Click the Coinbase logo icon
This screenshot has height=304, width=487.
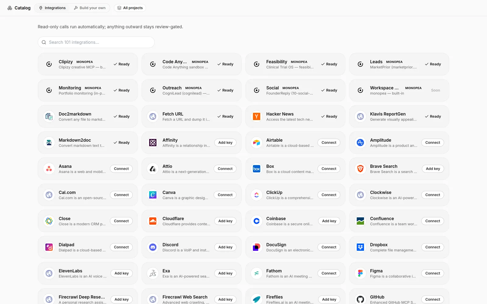coord(257,221)
